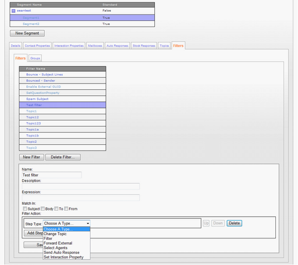Check the From match option
298x265 pixels.
(66, 208)
